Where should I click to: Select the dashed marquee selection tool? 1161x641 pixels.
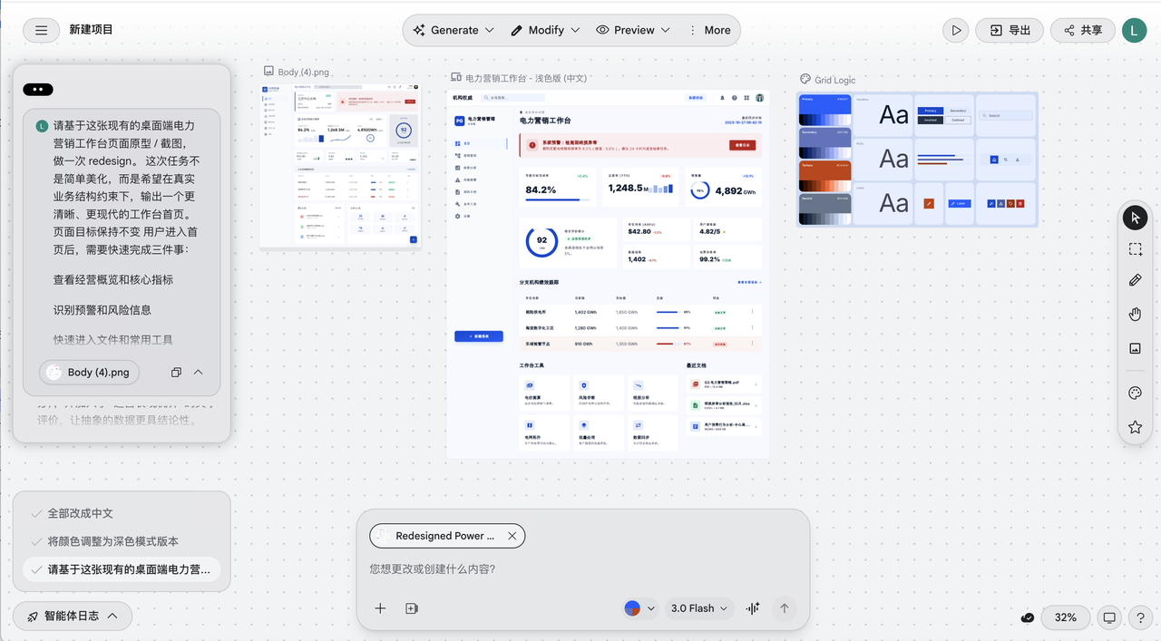click(x=1135, y=249)
